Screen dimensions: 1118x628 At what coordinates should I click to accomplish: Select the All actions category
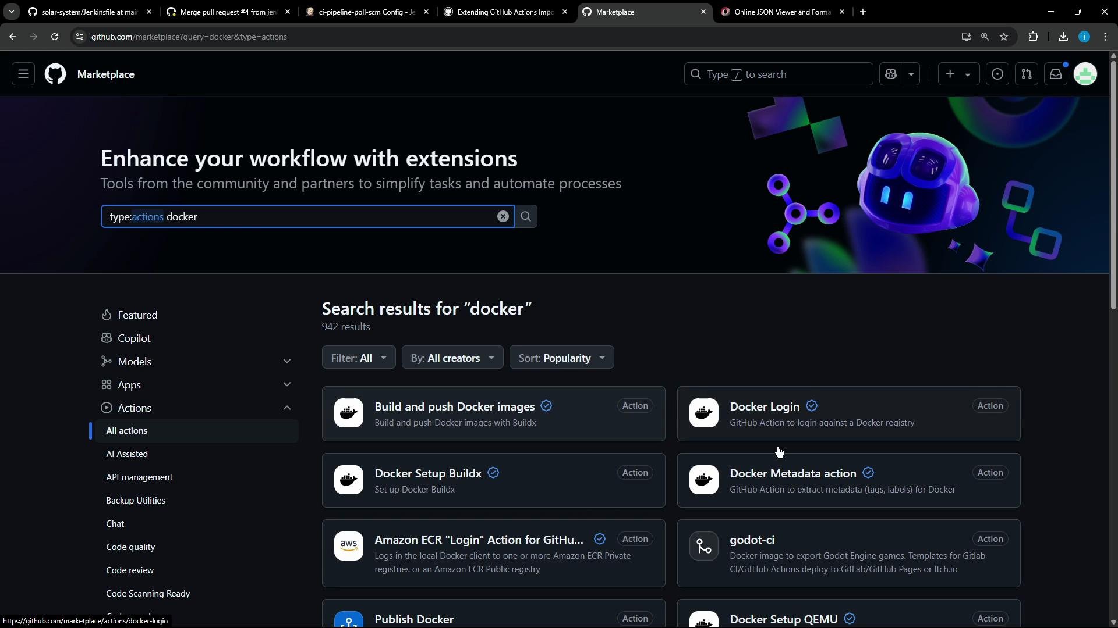coord(196,431)
